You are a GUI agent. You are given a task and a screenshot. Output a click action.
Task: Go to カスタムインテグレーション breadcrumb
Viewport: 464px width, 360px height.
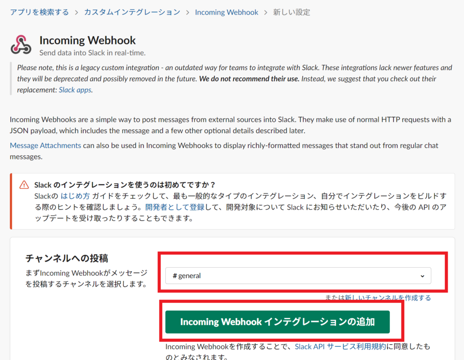tap(132, 12)
